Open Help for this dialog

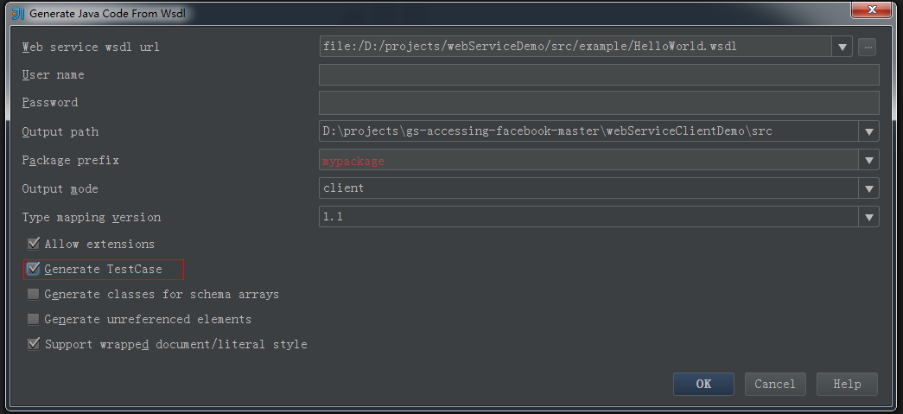[846, 384]
